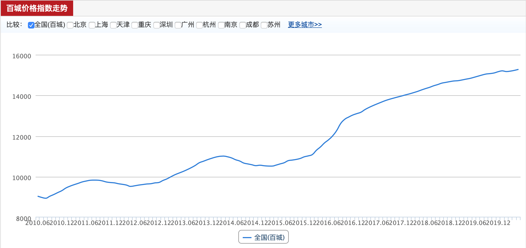Enable the 成都 checkbox
This screenshot has height=248, width=526.
pos(242,25)
